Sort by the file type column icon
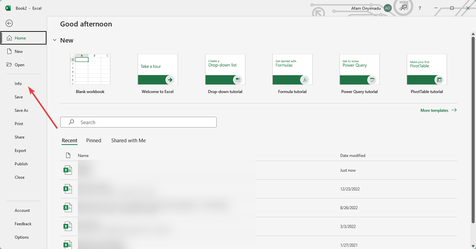This screenshot has width=476, height=249. pyautogui.click(x=68, y=155)
